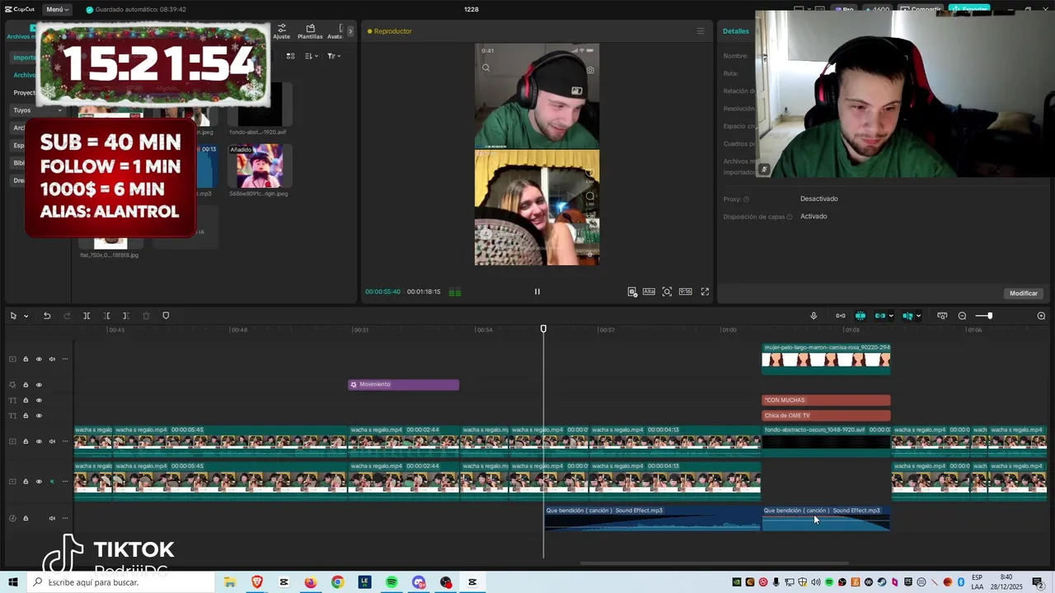Image resolution: width=1055 pixels, height=593 pixels.
Task: Open preview axis options dropdown arrow
Action: tap(918, 316)
